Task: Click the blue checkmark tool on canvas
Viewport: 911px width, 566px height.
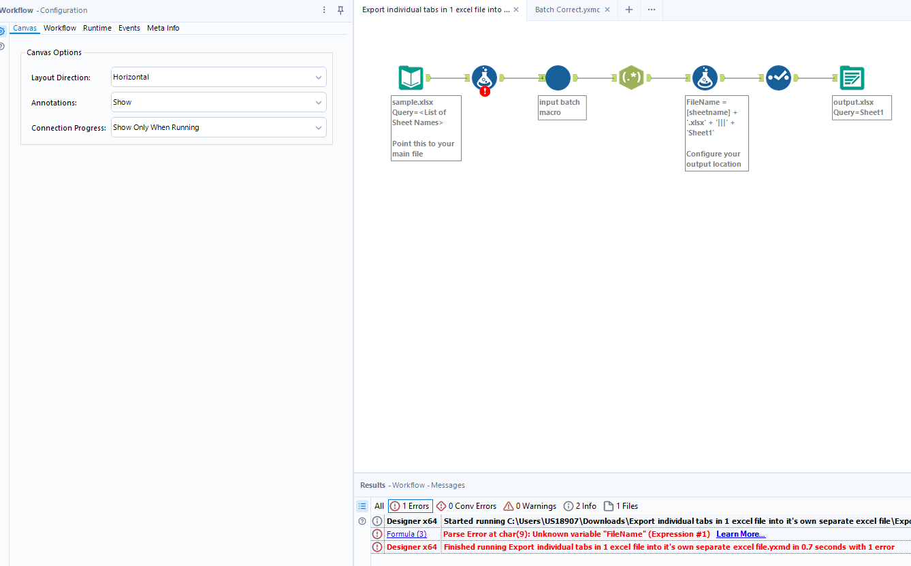Action: 778,78
